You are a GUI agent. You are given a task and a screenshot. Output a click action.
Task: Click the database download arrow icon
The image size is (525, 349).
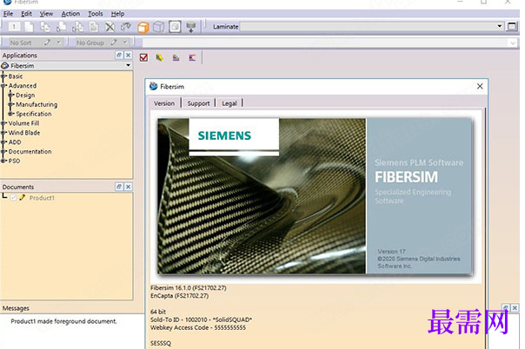coord(191,27)
